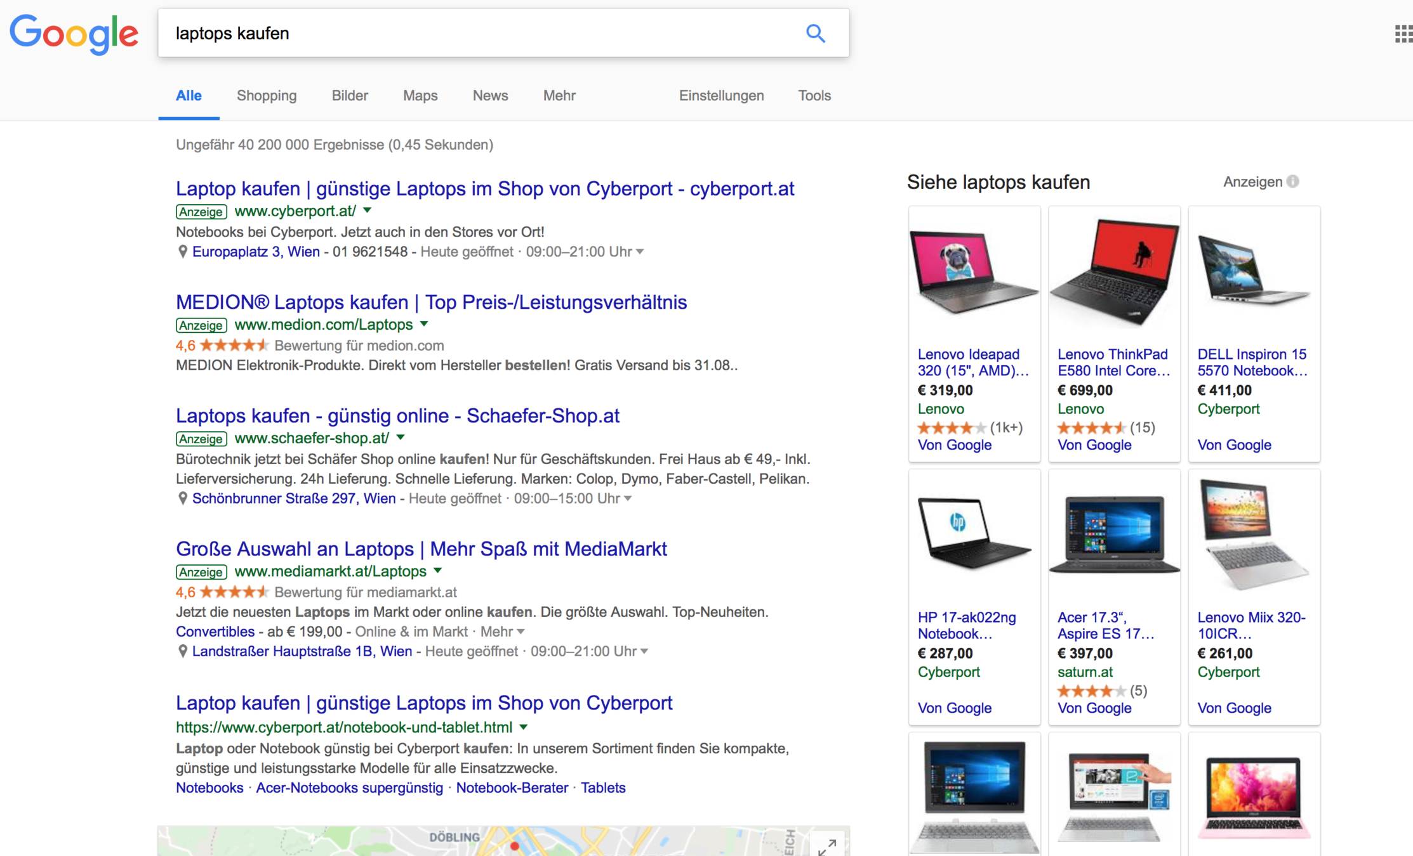Click location pin beside Europaplatz 3, Wien

point(182,252)
